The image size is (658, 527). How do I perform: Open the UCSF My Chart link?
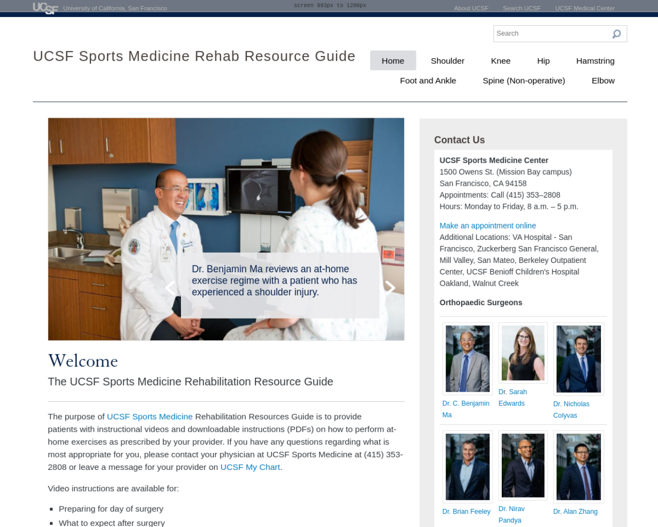(x=250, y=467)
